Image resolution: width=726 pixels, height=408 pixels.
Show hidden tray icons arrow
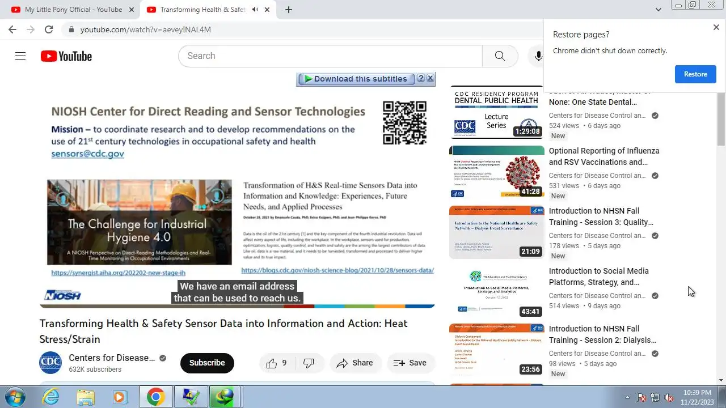point(627,397)
